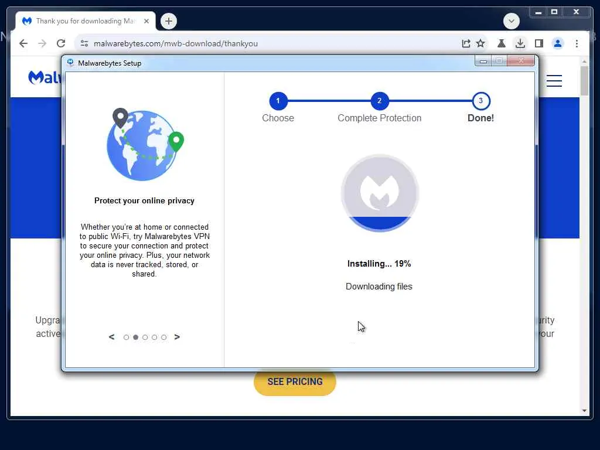
Task: Open the Chrome Labs flask icon
Action: (x=502, y=43)
